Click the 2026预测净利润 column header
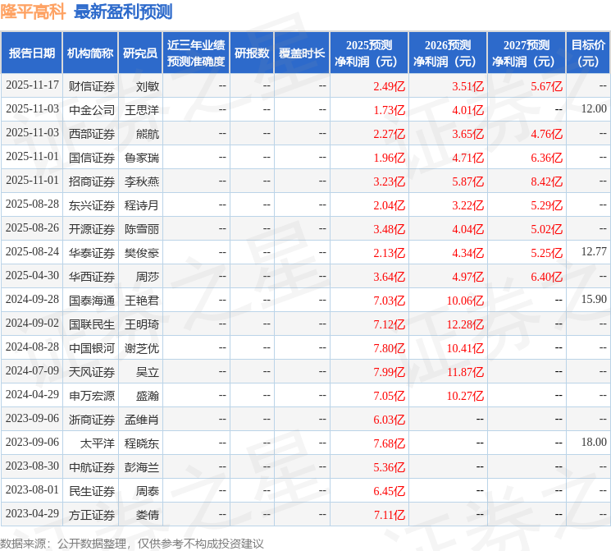Screen dimensions: 611x551 point(448,53)
